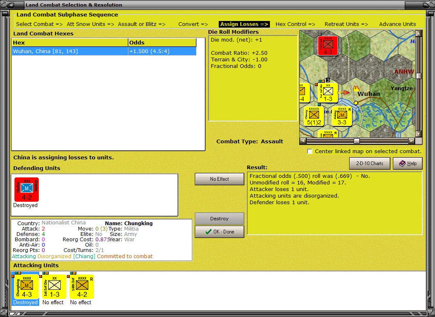This screenshot has height=317, width=435.
Task: Click the Retreat Units subphase label
Action: 346,24
